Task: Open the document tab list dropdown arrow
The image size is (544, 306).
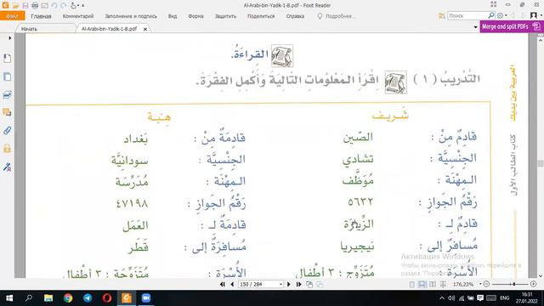Action: pyautogui.click(x=476, y=26)
